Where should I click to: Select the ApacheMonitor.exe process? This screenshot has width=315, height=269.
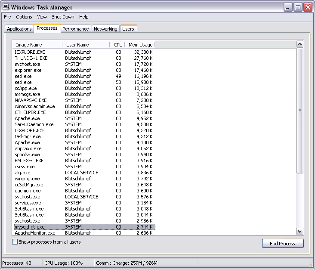pyautogui.click(x=84, y=233)
